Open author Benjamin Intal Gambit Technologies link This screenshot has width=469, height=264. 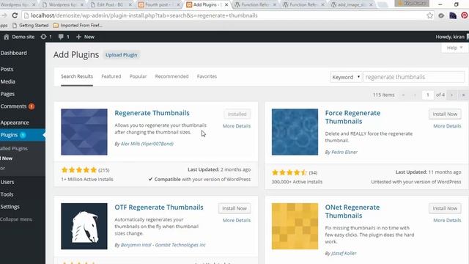[163, 245]
